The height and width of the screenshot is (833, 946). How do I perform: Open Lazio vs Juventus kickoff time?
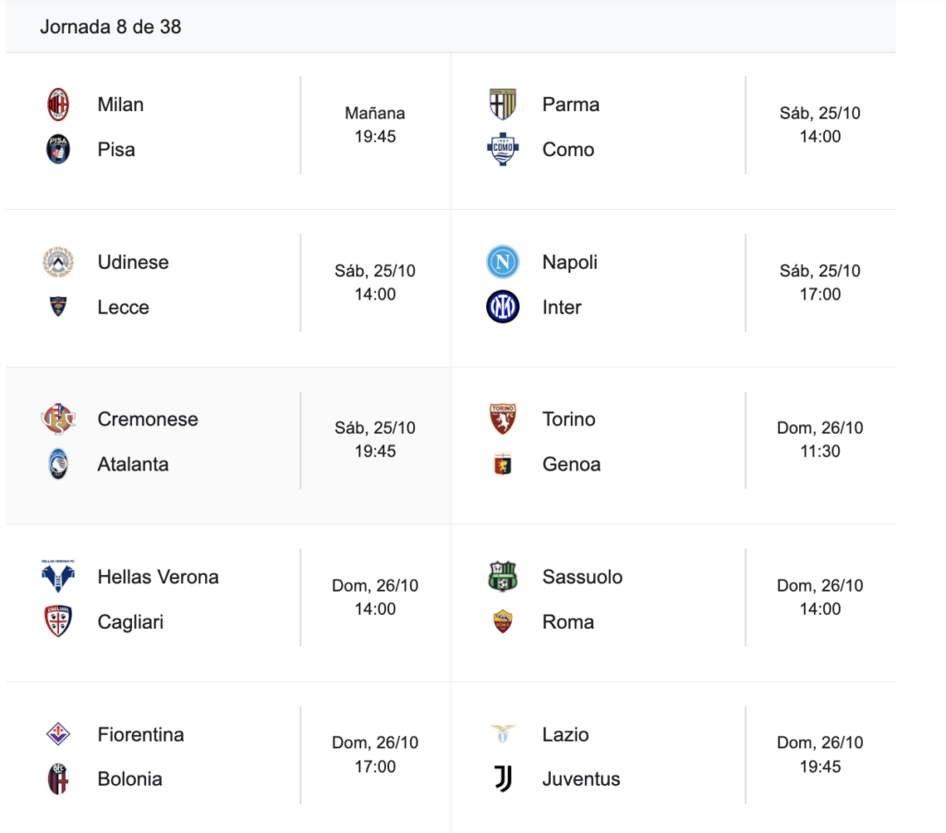tap(819, 754)
